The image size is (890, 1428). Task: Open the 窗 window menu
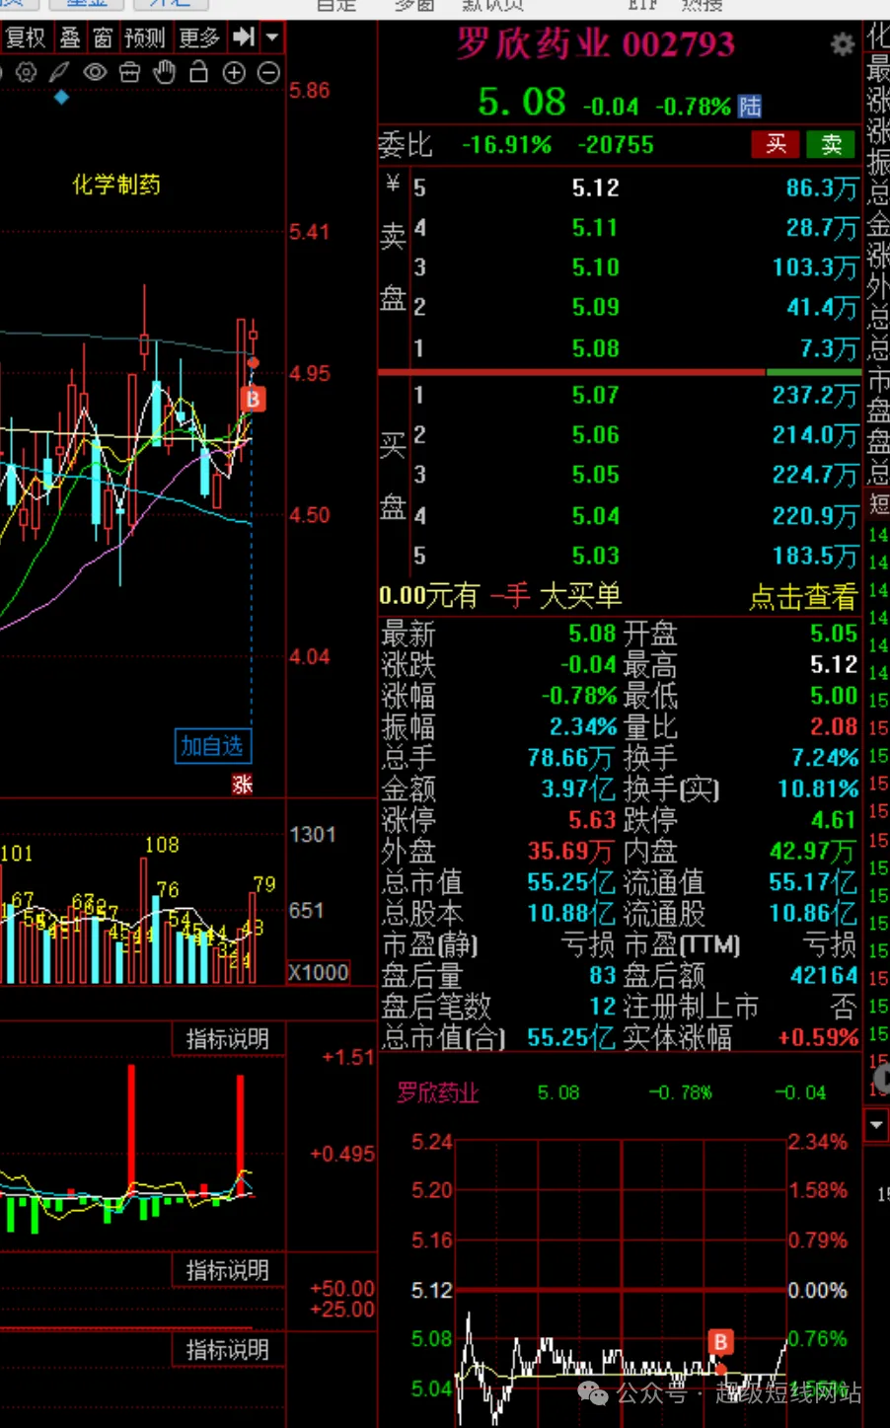[103, 38]
